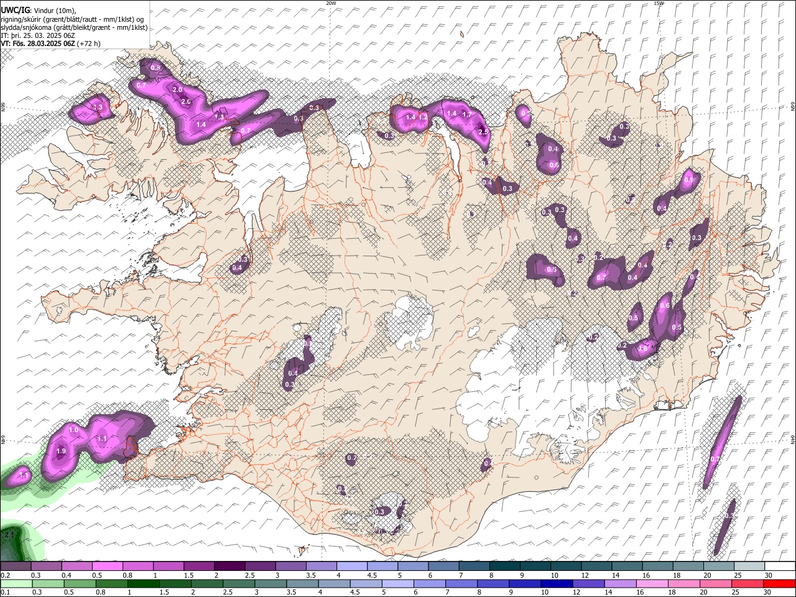Screen dimensions: 796x597
Task: Click the 'slydda/snjókoma' legend description line
Action: coord(75,27)
